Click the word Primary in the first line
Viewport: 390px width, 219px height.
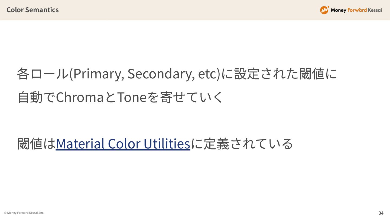pyautogui.click(x=97, y=74)
